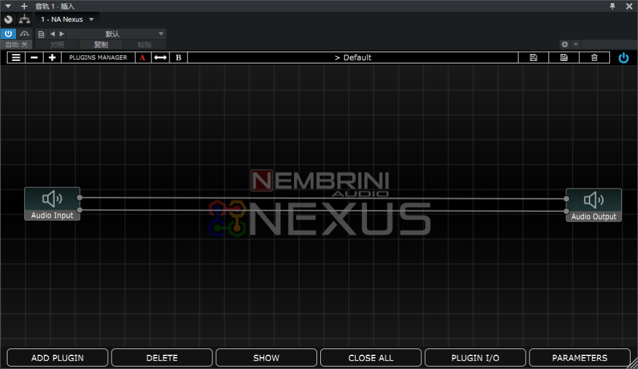Open the PLUGINS MANAGER

click(x=98, y=58)
